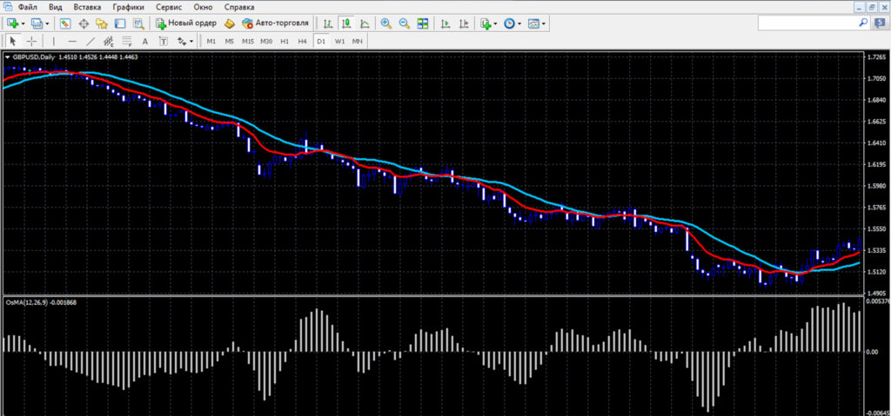This screenshot has width=891, height=416.
Task: Click the periods clock icon
Action: pos(509,23)
